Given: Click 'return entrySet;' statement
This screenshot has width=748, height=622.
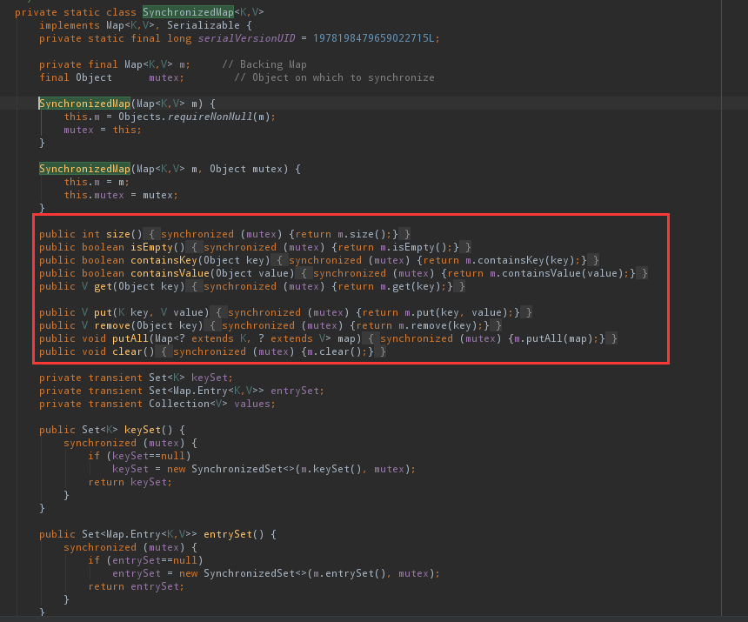Looking at the screenshot, I should tap(136, 586).
